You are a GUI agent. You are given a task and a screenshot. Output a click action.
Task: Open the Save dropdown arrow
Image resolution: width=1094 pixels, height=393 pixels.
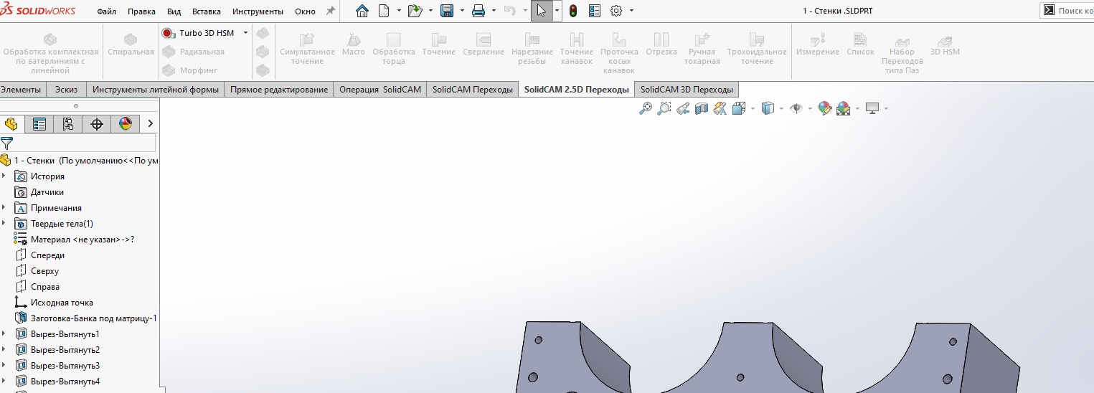click(x=462, y=11)
